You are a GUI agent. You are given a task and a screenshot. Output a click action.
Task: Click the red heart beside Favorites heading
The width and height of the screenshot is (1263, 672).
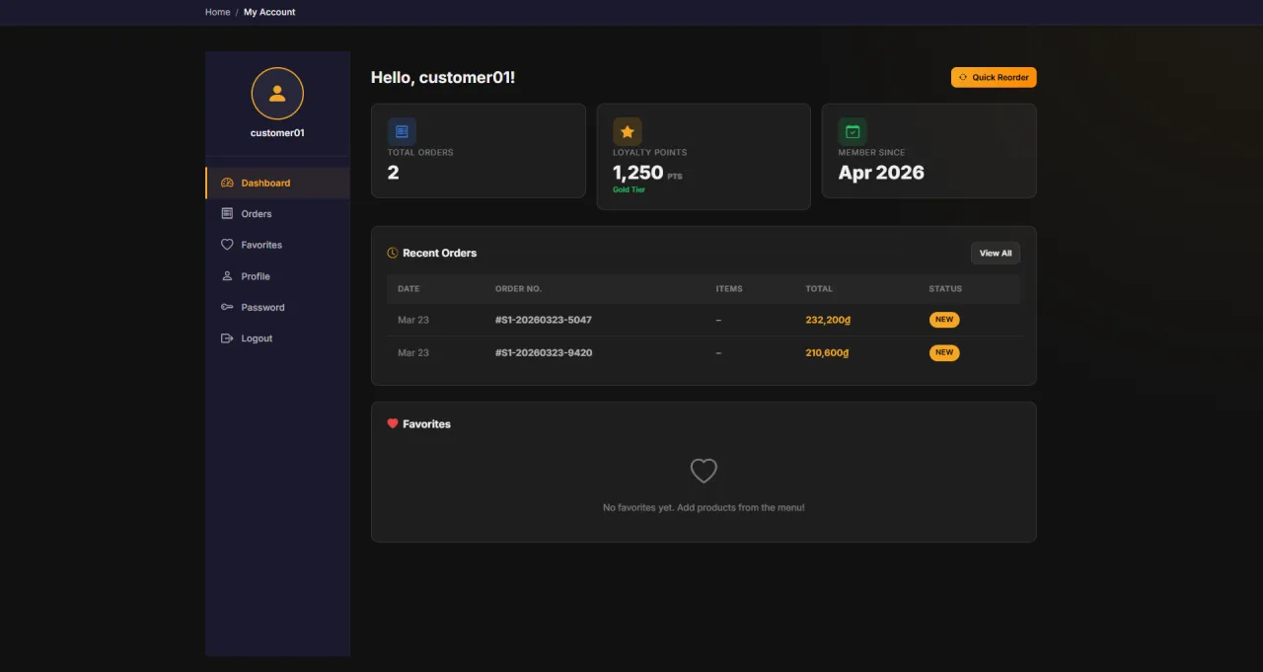393,423
